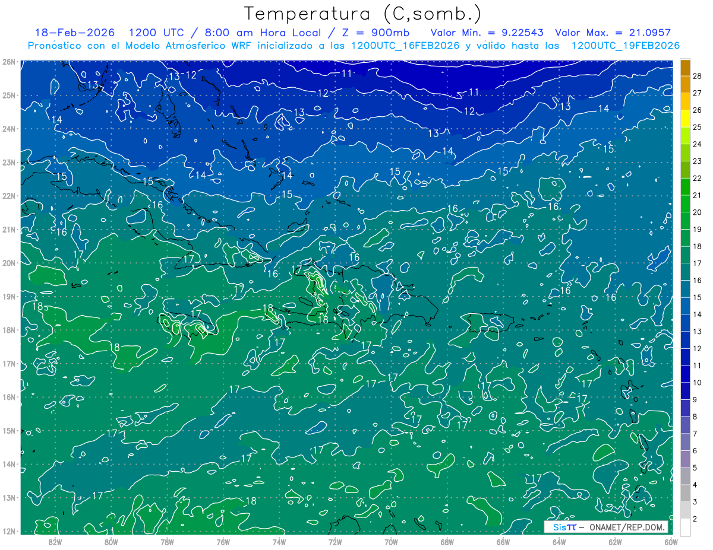
Task: Click the color bar label "16"
Action: (698, 280)
